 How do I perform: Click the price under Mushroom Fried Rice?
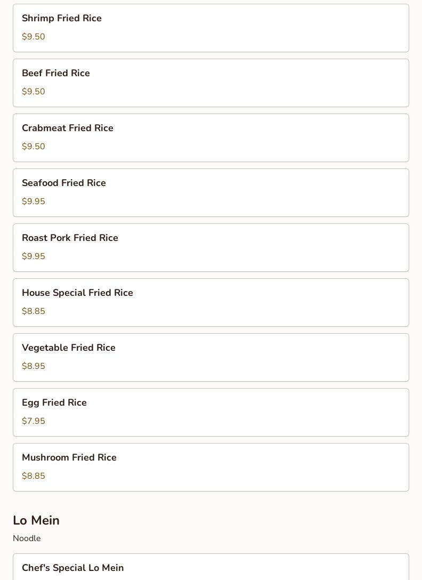pos(34,476)
